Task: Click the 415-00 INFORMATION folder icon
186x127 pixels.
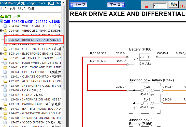Action: (5, 118)
